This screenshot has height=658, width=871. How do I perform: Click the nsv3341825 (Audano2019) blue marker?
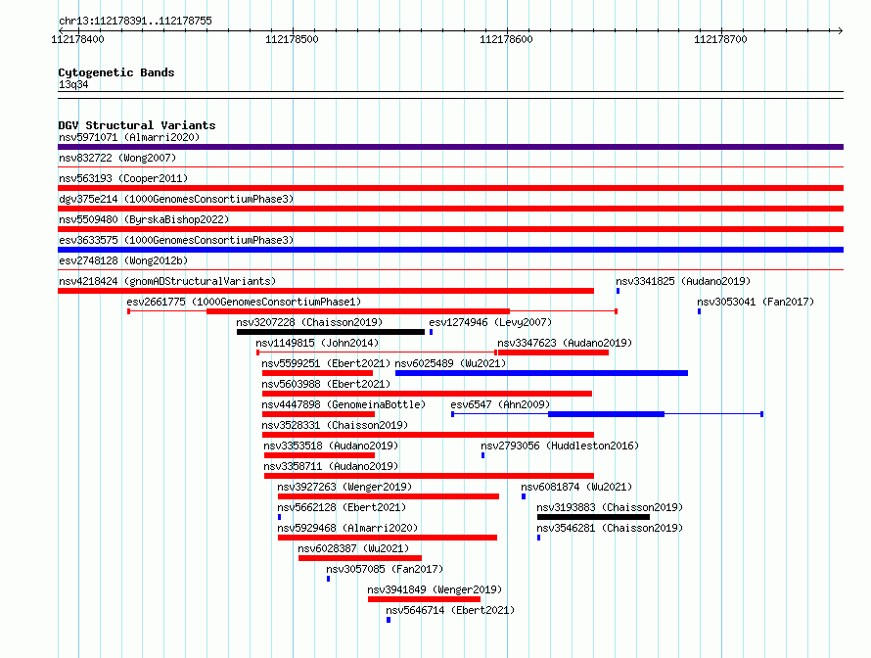pyautogui.click(x=618, y=291)
